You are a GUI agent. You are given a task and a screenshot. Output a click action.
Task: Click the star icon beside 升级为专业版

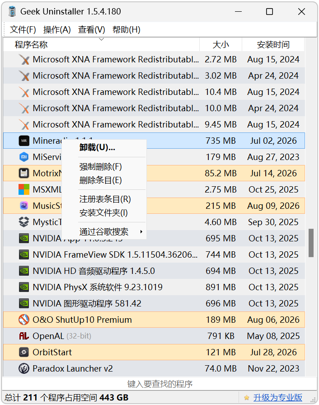click(x=247, y=397)
